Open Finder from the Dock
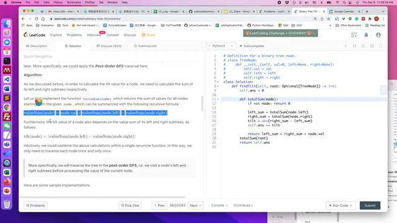Viewport: 397px width, 223px height. pos(7,24)
